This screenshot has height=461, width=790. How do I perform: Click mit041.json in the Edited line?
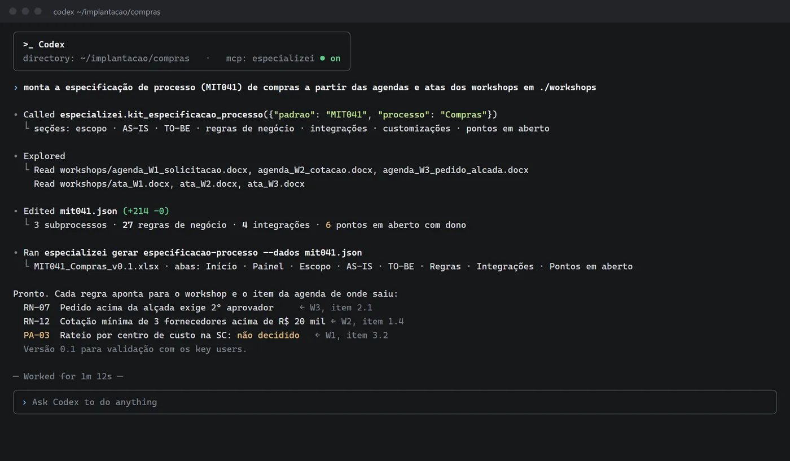[x=89, y=211]
